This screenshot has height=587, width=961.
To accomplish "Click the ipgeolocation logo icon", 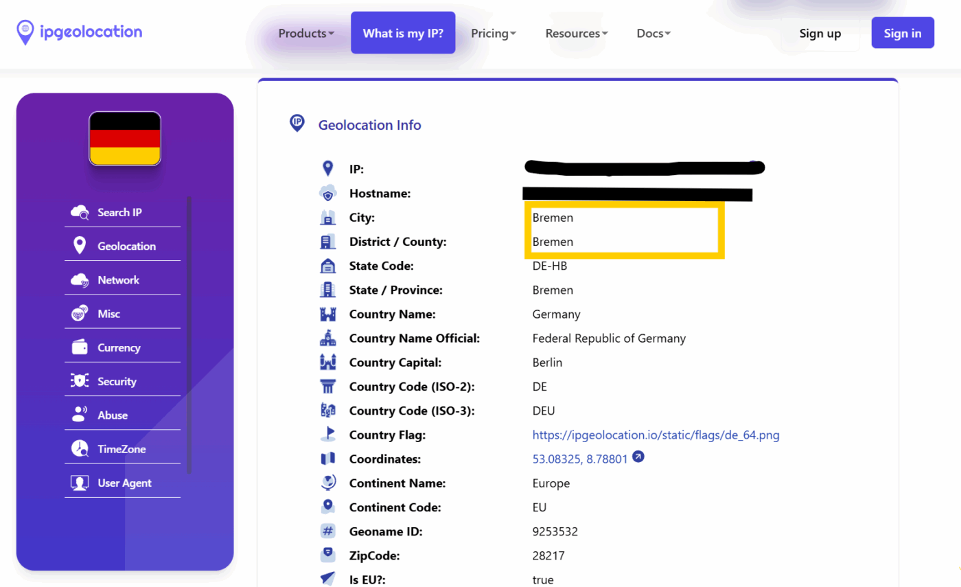I will click(x=25, y=32).
